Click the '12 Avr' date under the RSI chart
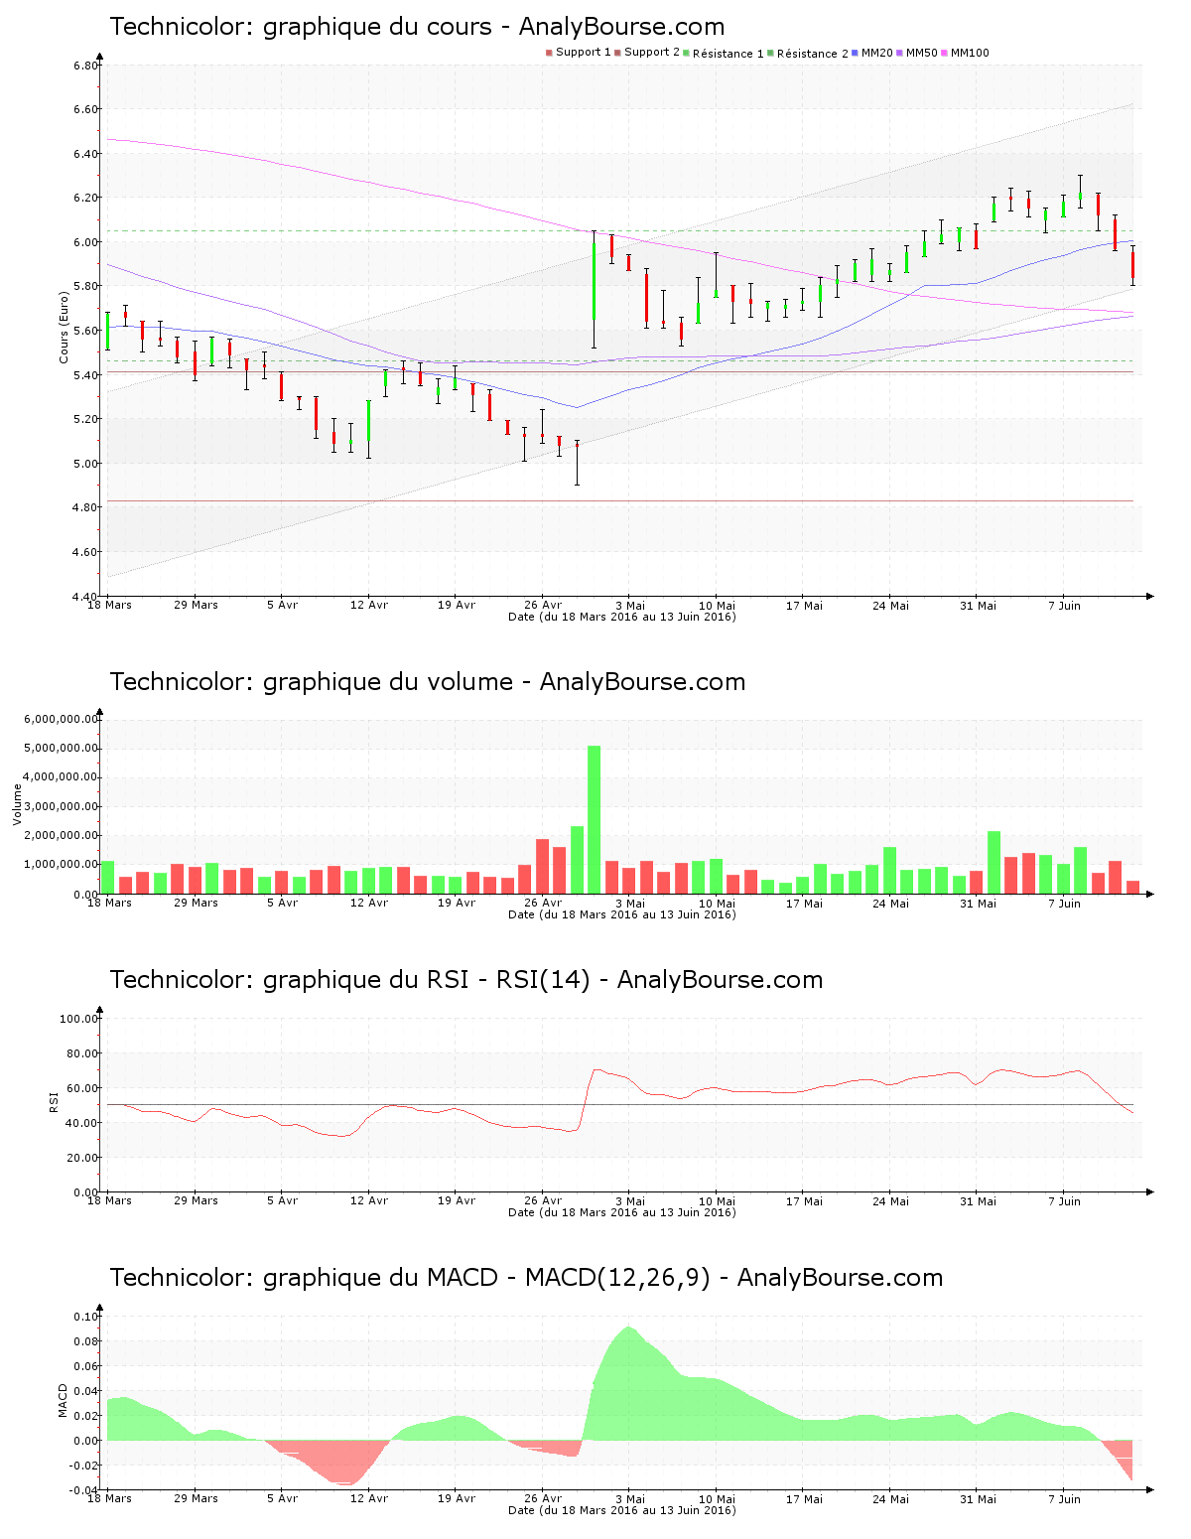The height and width of the screenshot is (1539, 1191). click(369, 1200)
